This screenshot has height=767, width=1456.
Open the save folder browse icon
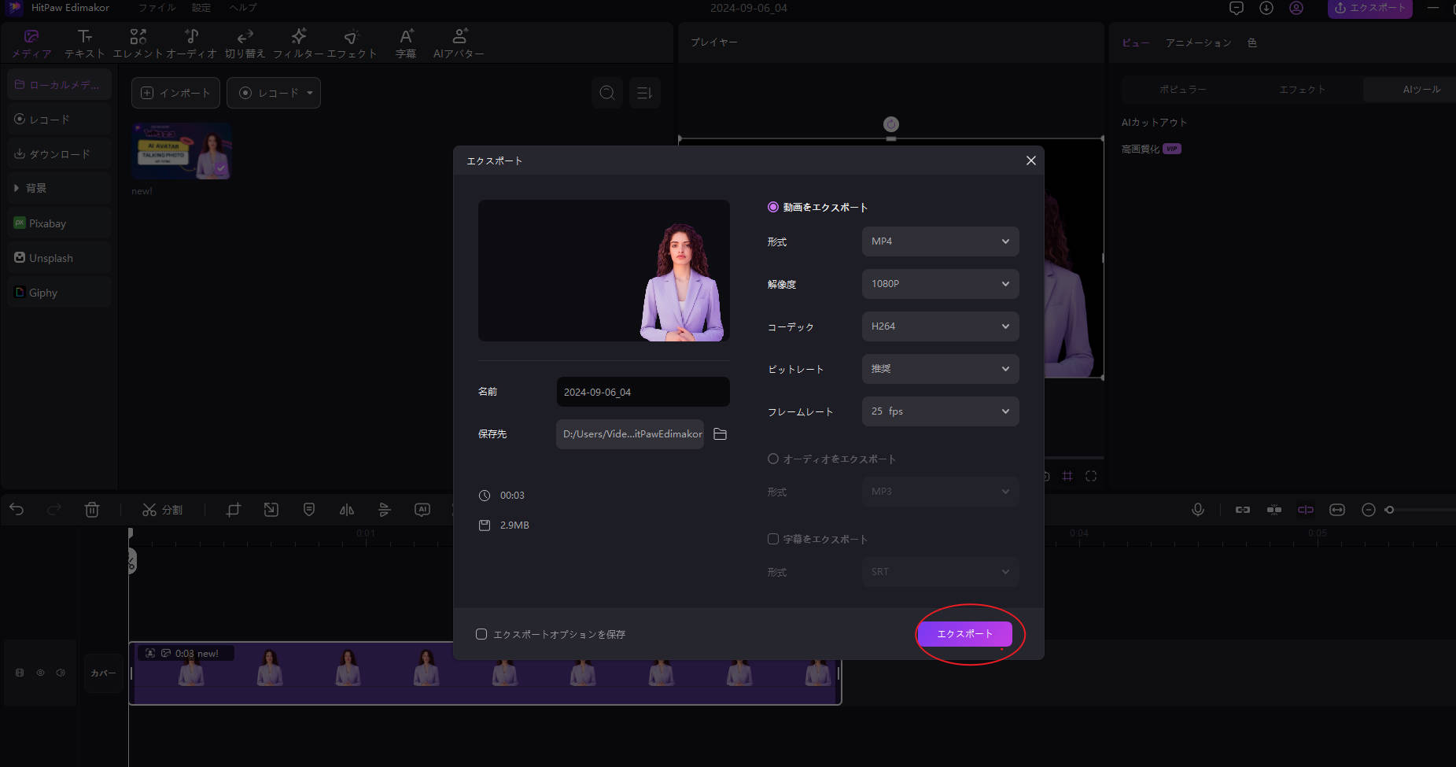(x=720, y=434)
